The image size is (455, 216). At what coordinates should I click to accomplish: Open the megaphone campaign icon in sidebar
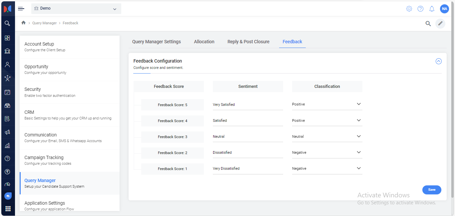pos(7,132)
